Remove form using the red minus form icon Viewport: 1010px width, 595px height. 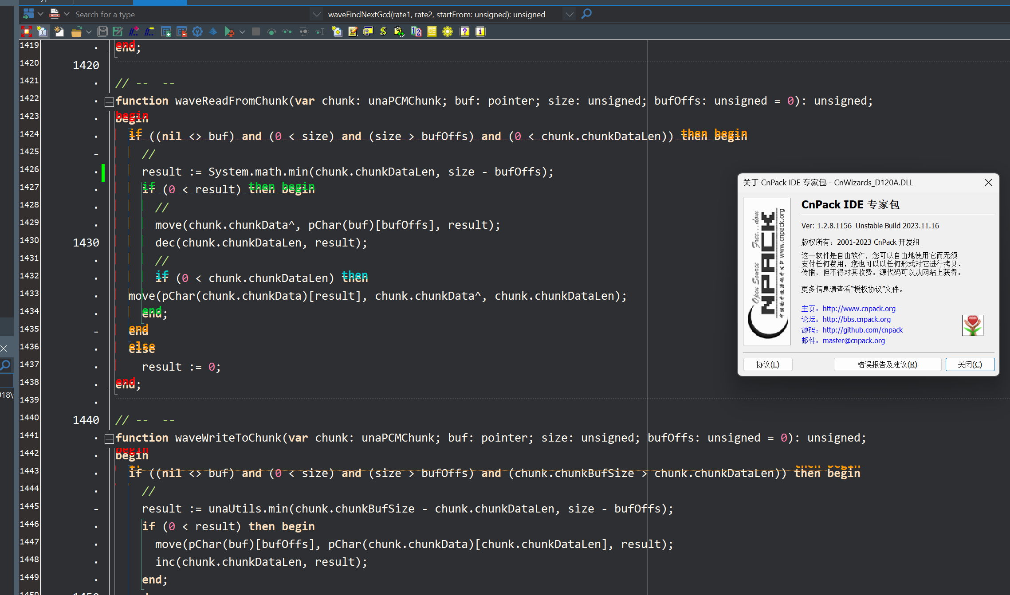[181, 31]
